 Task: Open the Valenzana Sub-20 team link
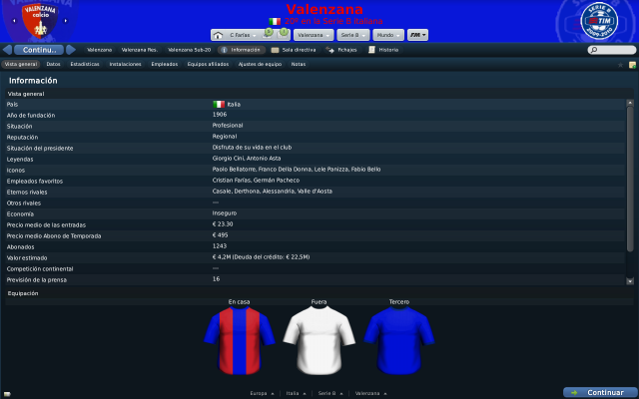[x=190, y=50]
